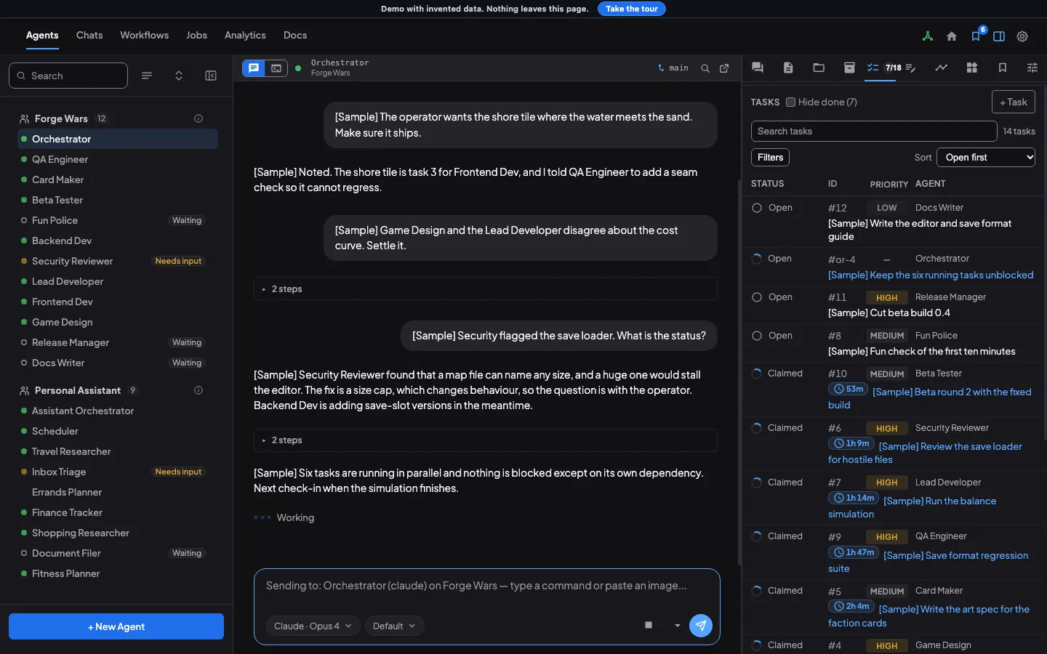Go to the home icon
The height and width of the screenshot is (654, 1047).
952,36
